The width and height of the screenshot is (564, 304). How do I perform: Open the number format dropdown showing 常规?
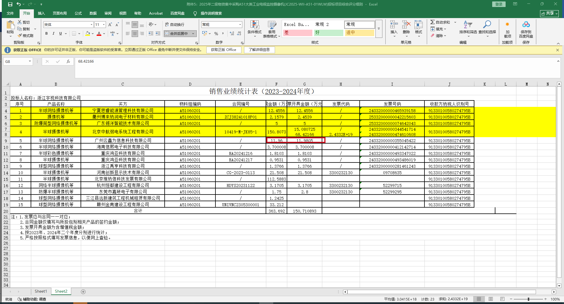240,25
